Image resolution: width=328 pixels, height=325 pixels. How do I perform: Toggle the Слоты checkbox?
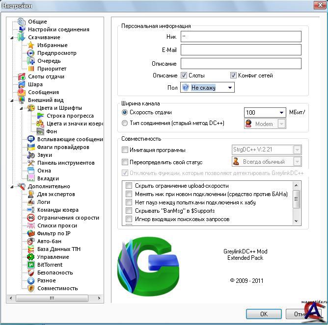184,75
